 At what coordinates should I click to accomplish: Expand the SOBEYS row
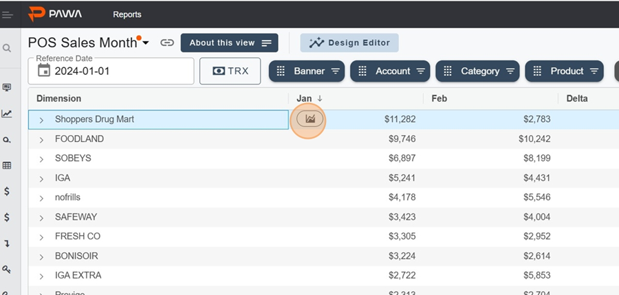click(41, 159)
